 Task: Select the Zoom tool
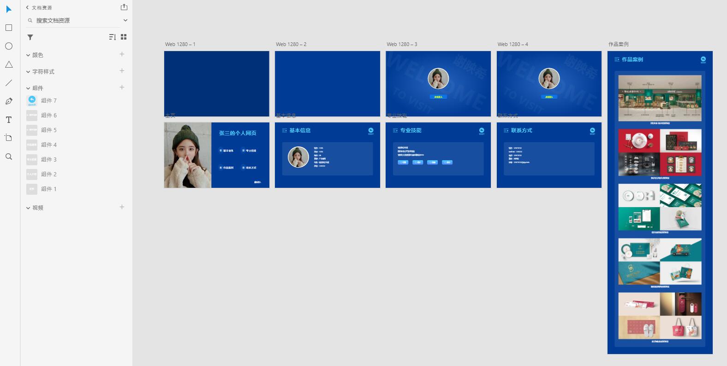tap(9, 157)
